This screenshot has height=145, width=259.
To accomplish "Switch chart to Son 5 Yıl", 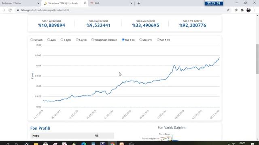I will 158,39.
